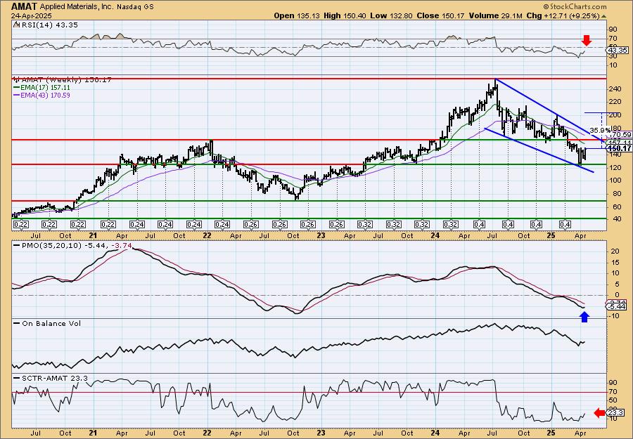
Task: Click the green up-triangle beside change
Action: (604, 16)
